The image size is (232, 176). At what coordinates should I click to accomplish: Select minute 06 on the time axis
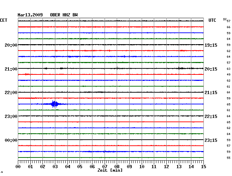tap(92, 167)
